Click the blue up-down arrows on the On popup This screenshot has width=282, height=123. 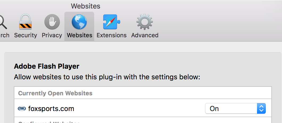(261, 108)
